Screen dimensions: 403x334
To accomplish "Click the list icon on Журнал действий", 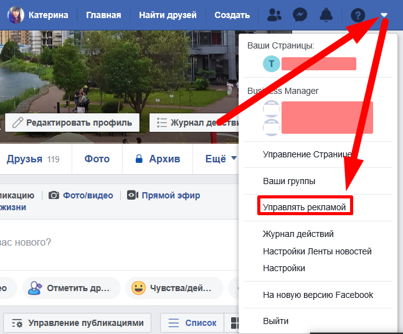I will coord(162,123).
